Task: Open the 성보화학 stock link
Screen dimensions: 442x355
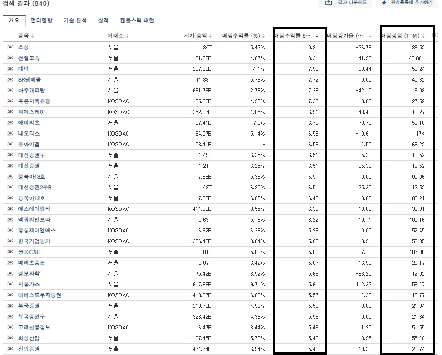Action: tap(29, 274)
